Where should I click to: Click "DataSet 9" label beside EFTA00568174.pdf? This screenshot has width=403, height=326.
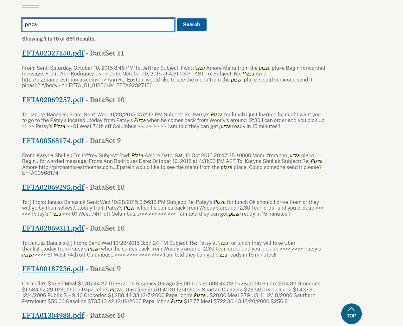coord(105,141)
